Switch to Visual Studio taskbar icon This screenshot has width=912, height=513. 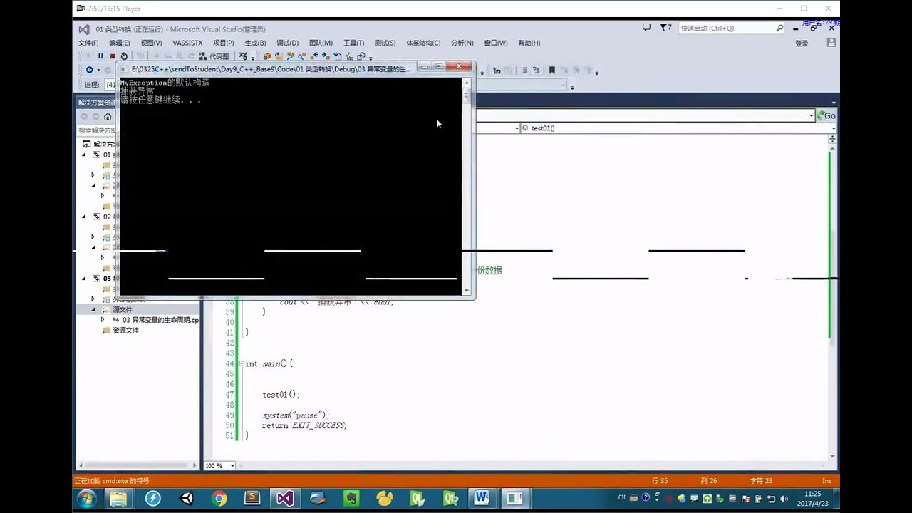point(285,498)
